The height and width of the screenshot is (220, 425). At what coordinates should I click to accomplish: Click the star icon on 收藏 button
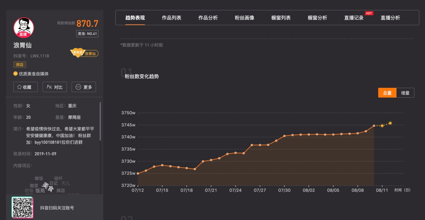tap(19, 87)
